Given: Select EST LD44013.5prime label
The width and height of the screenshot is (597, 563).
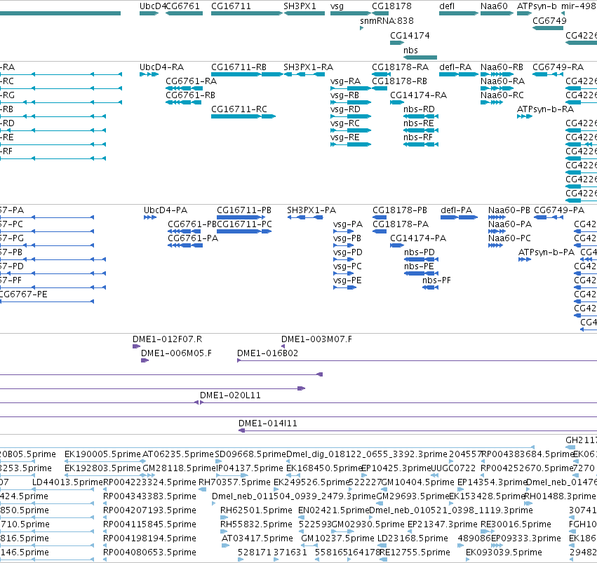Looking at the screenshot, I should tap(68, 482).
